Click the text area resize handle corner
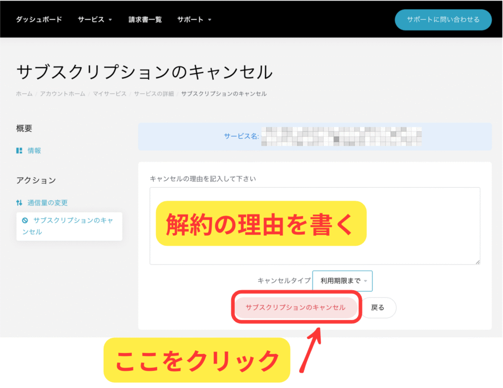 (x=477, y=262)
